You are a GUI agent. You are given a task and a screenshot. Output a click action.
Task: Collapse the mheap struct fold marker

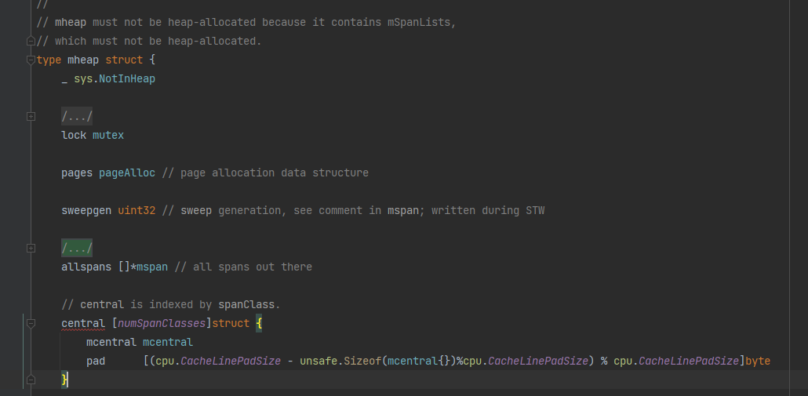pos(31,60)
